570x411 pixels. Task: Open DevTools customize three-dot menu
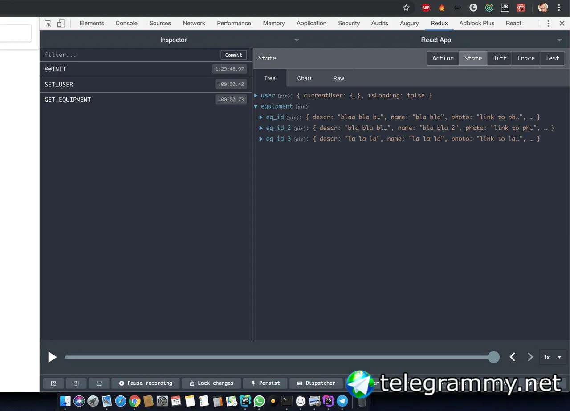click(548, 24)
